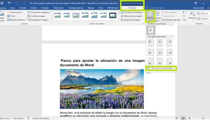Select the Formato tab under Herramientas de imagen
Image resolution: width=210 pixels, height=120 pixels.
coord(132,8)
